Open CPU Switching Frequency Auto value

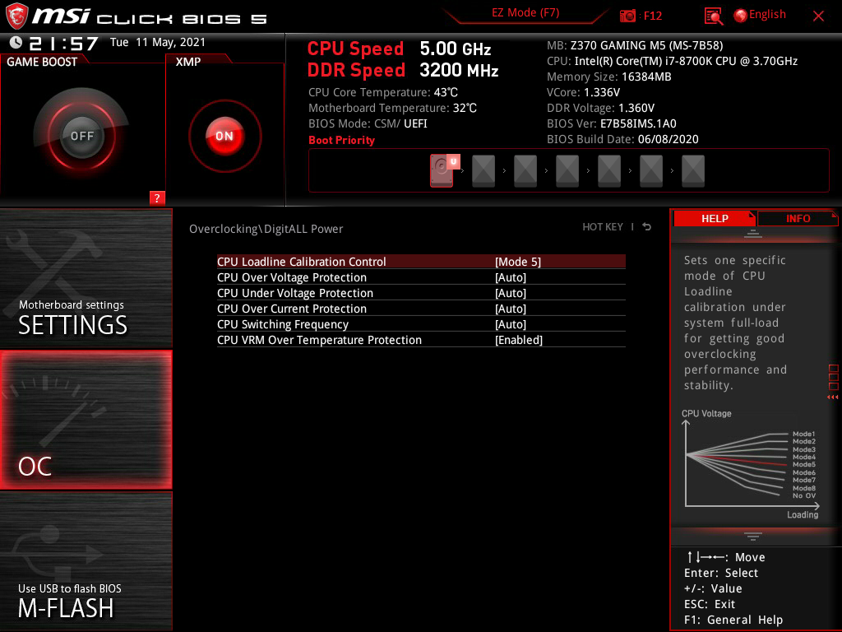[x=510, y=324]
